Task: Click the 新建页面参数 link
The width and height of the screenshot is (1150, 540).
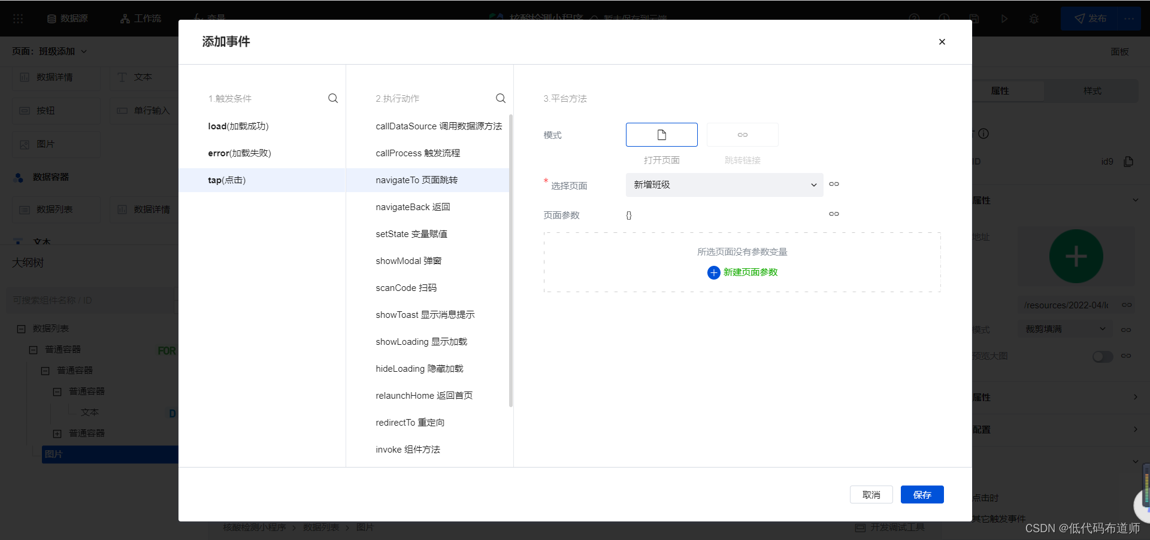Action: 750,272
